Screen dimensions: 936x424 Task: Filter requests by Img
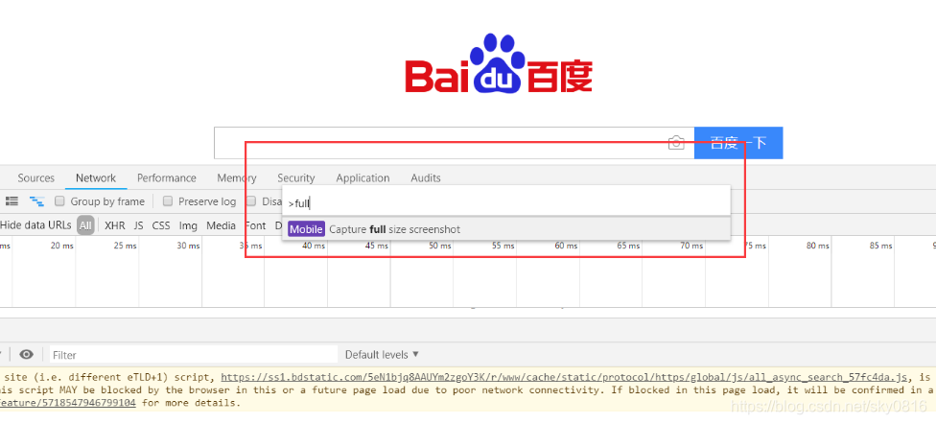pos(188,225)
